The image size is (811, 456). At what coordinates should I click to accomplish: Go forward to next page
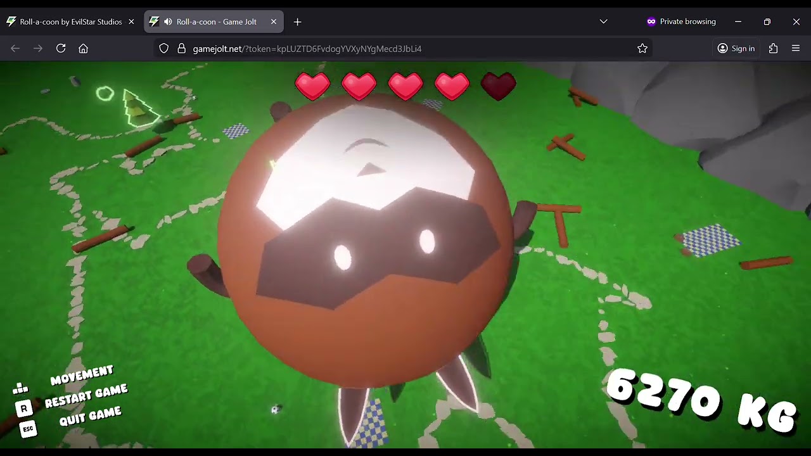click(38, 48)
